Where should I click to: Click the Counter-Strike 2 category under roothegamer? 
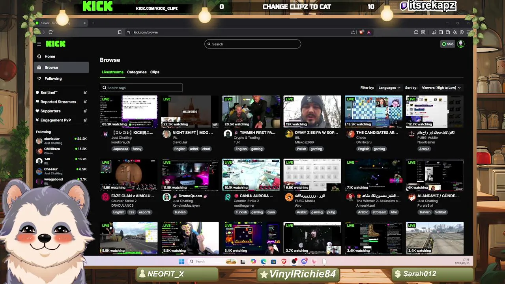click(x=246, y=201)
